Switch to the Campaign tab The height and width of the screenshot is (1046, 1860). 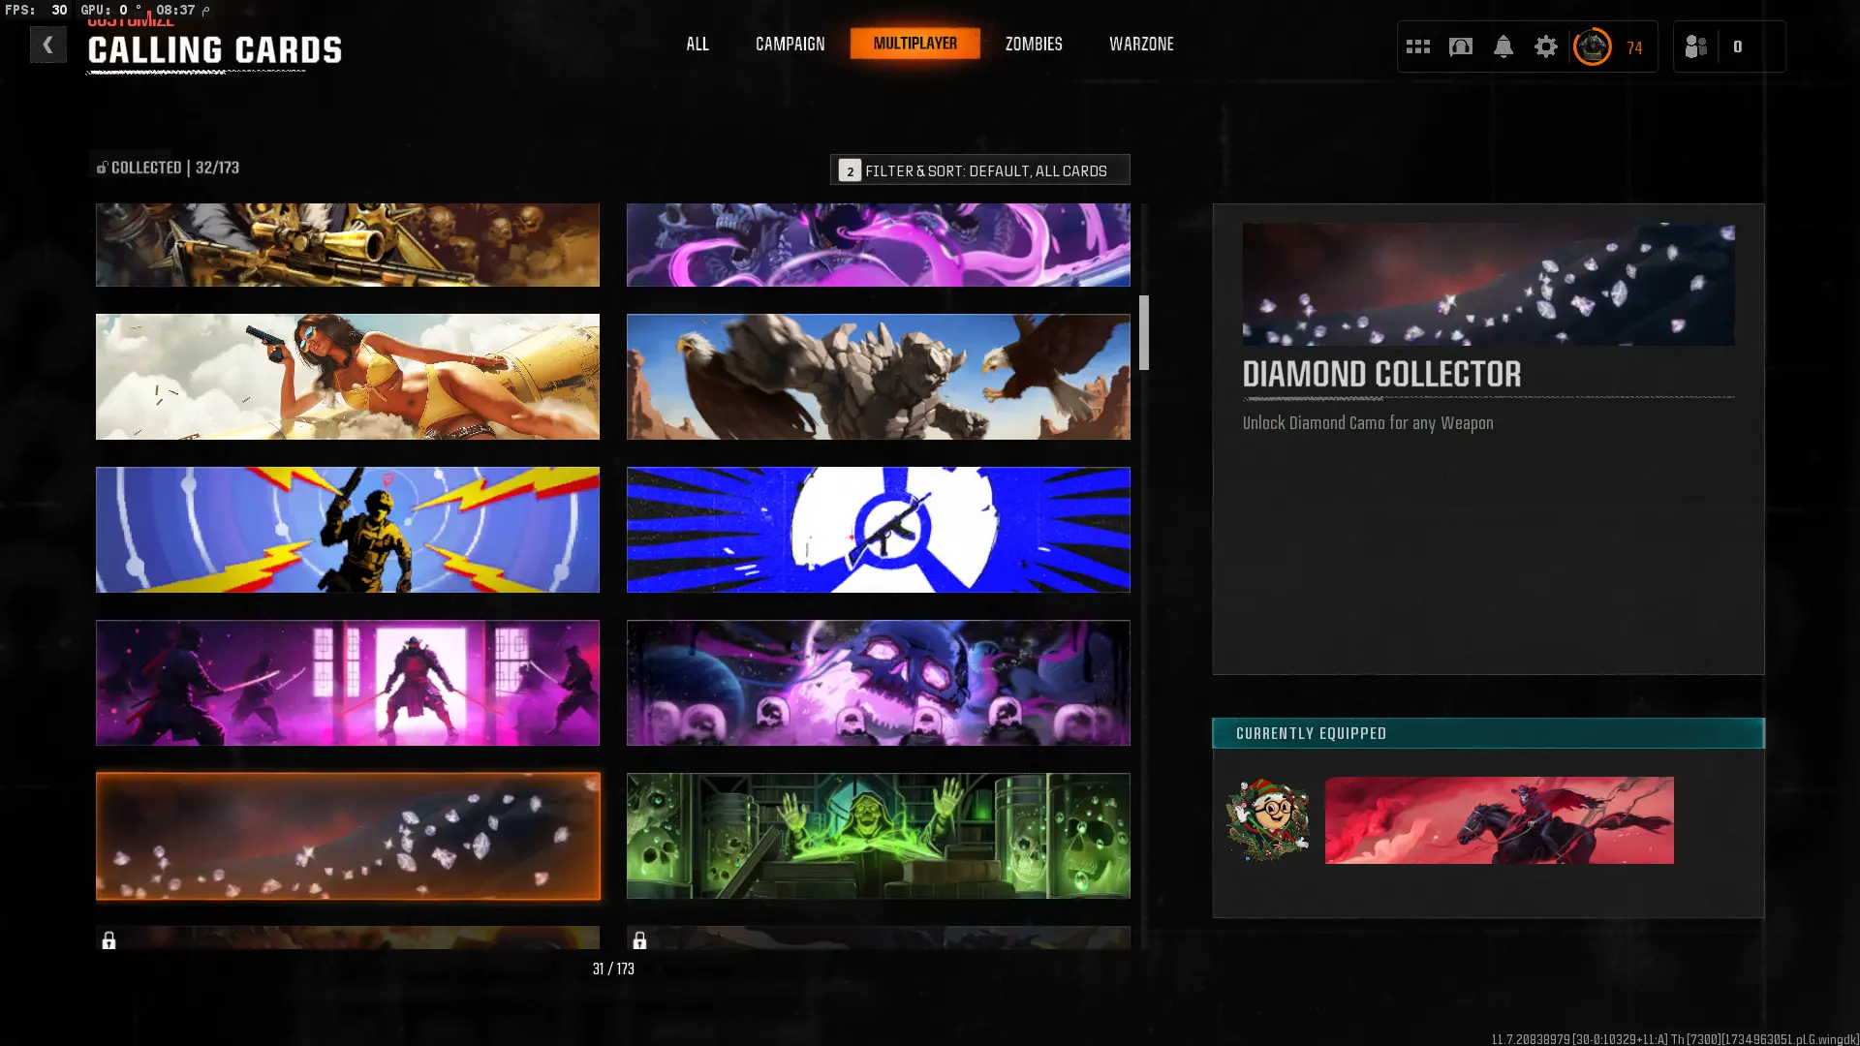click(790, 44)
